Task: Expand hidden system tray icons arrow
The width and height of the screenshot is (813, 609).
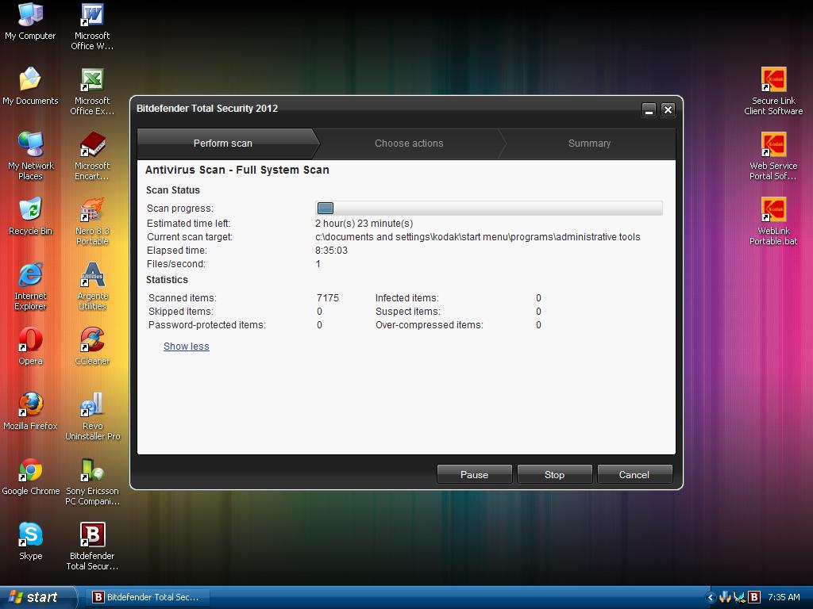Action: [711, 598]
